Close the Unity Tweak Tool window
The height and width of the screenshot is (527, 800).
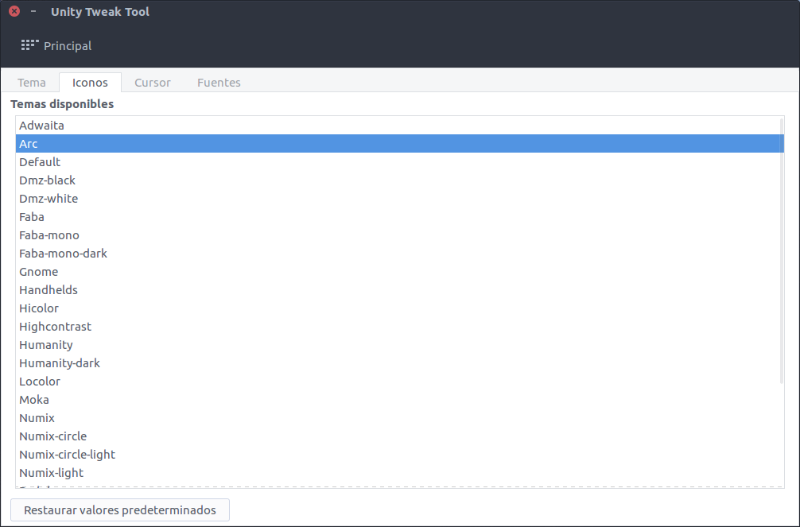(14, 12)
